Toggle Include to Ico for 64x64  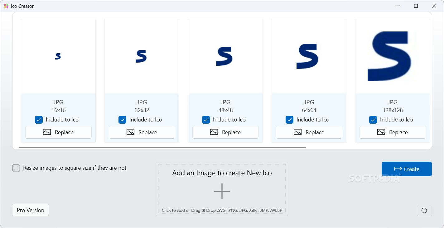[290, 120]
